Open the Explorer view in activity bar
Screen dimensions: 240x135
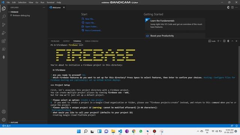(x=4, y=8)
